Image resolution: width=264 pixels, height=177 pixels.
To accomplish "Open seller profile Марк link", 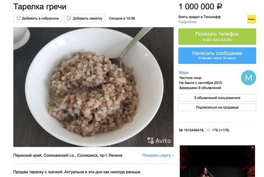I will [184, 72].
